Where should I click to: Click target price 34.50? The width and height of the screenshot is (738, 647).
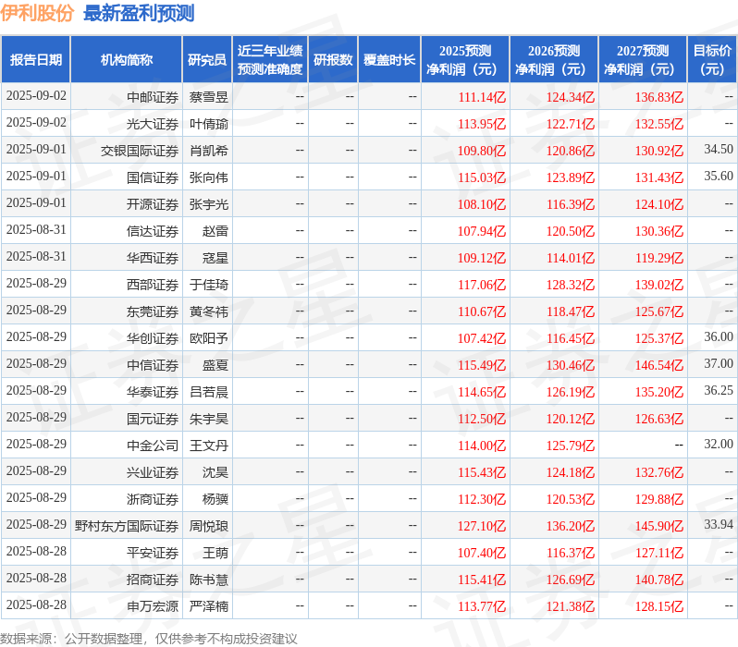pyautogui.click(x=719, y=149)
